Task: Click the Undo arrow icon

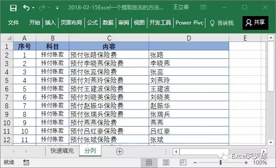Action: (26, 8)
